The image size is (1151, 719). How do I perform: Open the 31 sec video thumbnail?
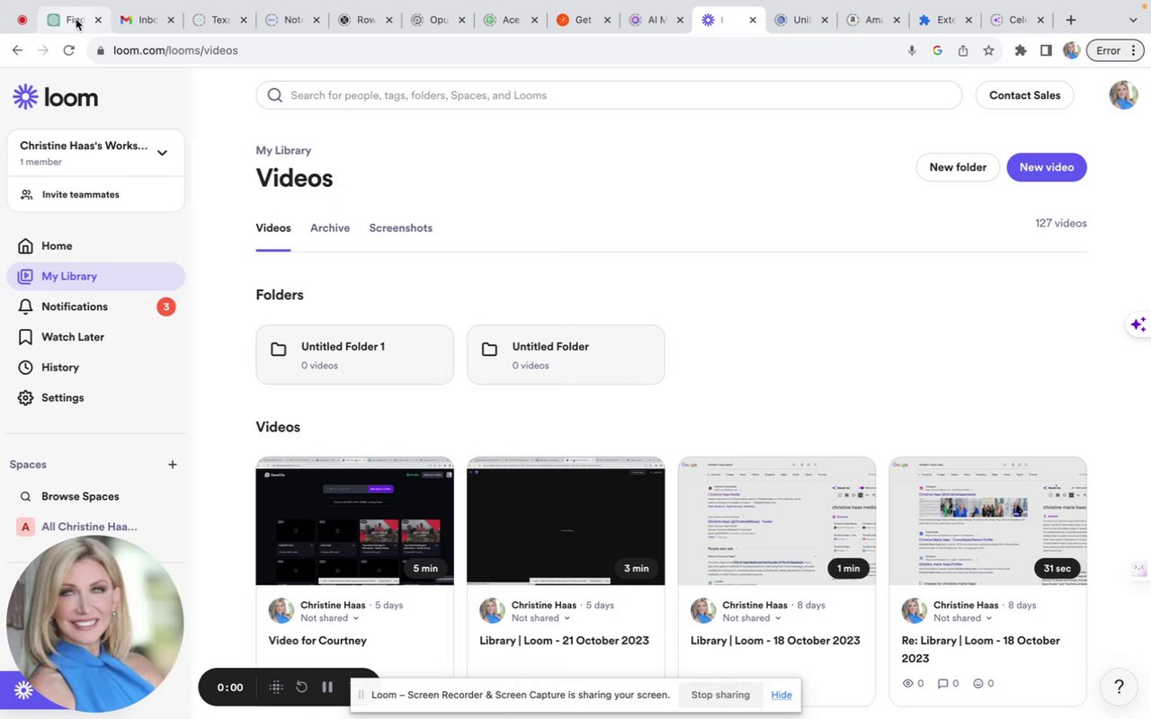click(x=988, y=521)
